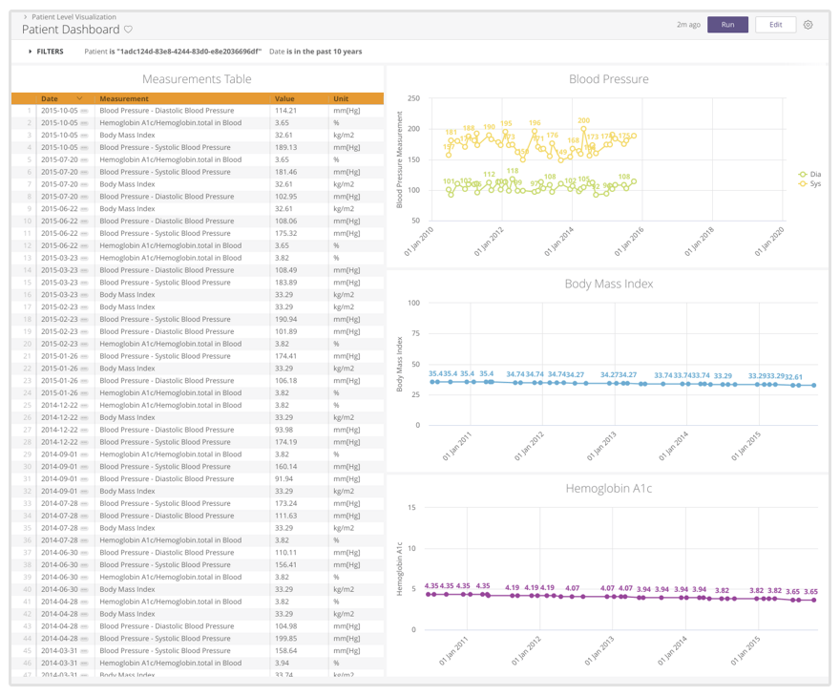Image resolution: width=840 pixels, height=697 pixels.
Task: Toggle the Sys series in the chart legend
Action: pos(809,183)
